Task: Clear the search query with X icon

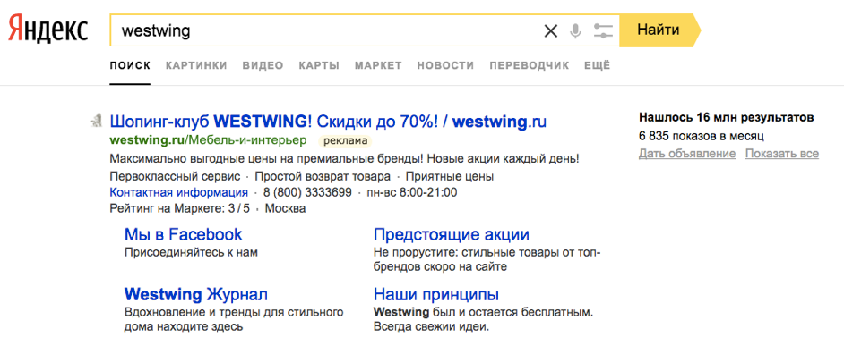Action: [551, 31]
